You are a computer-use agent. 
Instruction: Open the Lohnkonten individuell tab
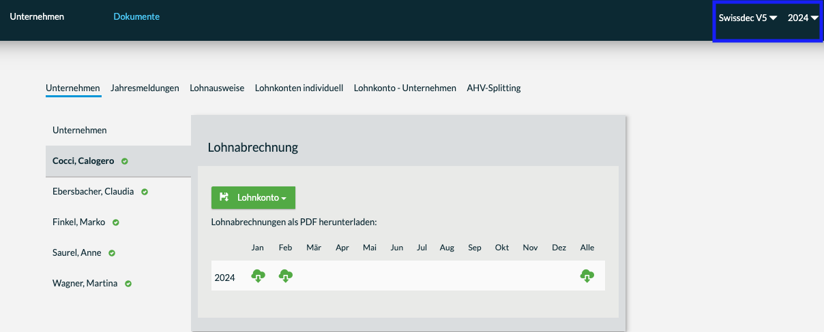pyautogui.click(x=299, y=88)
